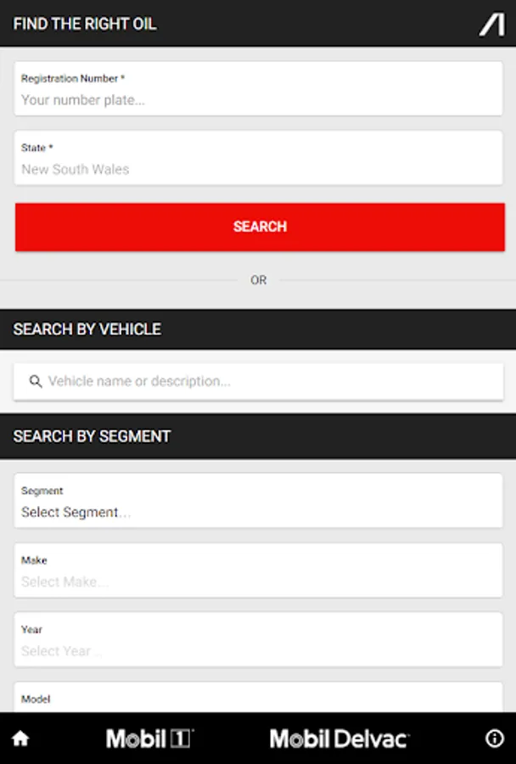Select the Mobil 1 logo

(150, 739)
